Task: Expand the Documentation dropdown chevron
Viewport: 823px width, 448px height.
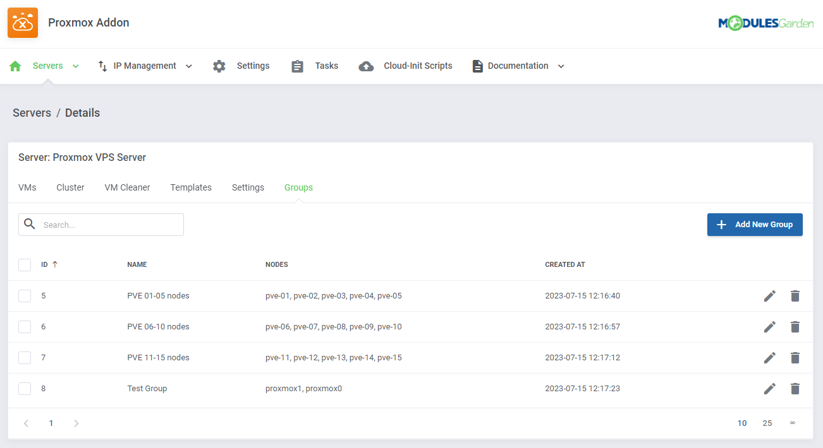Action: click(561, 66)
